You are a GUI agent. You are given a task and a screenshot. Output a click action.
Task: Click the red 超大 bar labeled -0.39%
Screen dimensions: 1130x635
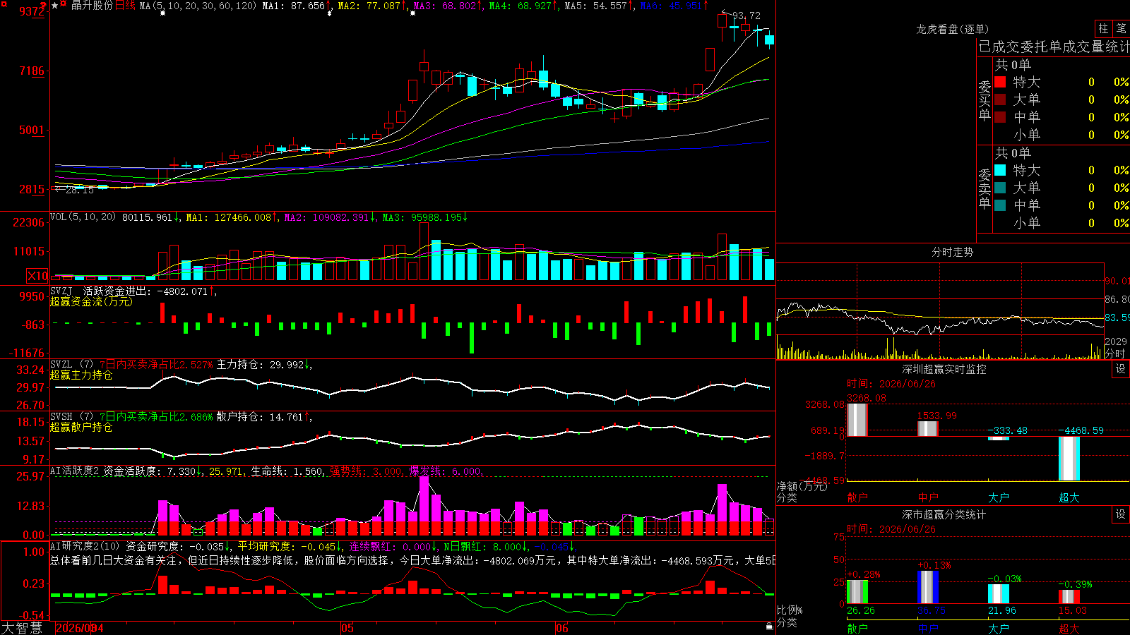(1069, 596)
